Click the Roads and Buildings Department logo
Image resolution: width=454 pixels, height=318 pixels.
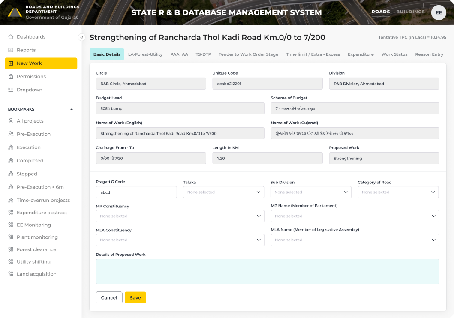click(x=15, y=12)
